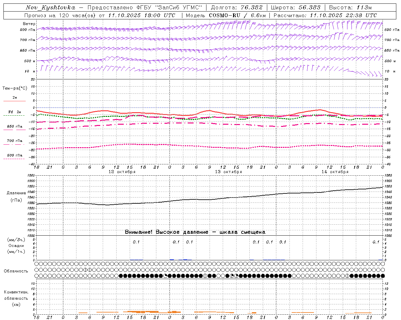Click the '13 октября' date label
Viewport: 401px width, 320px height.
(228, 172)
